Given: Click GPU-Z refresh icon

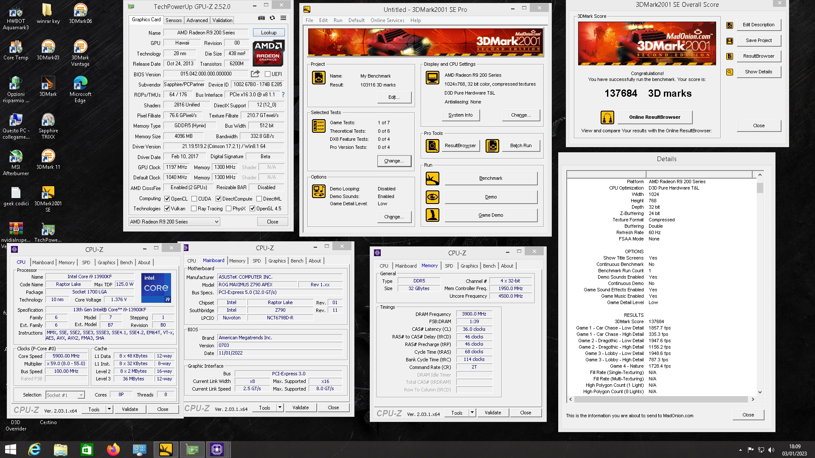Looking at the screenshot, I should (272, 18).
